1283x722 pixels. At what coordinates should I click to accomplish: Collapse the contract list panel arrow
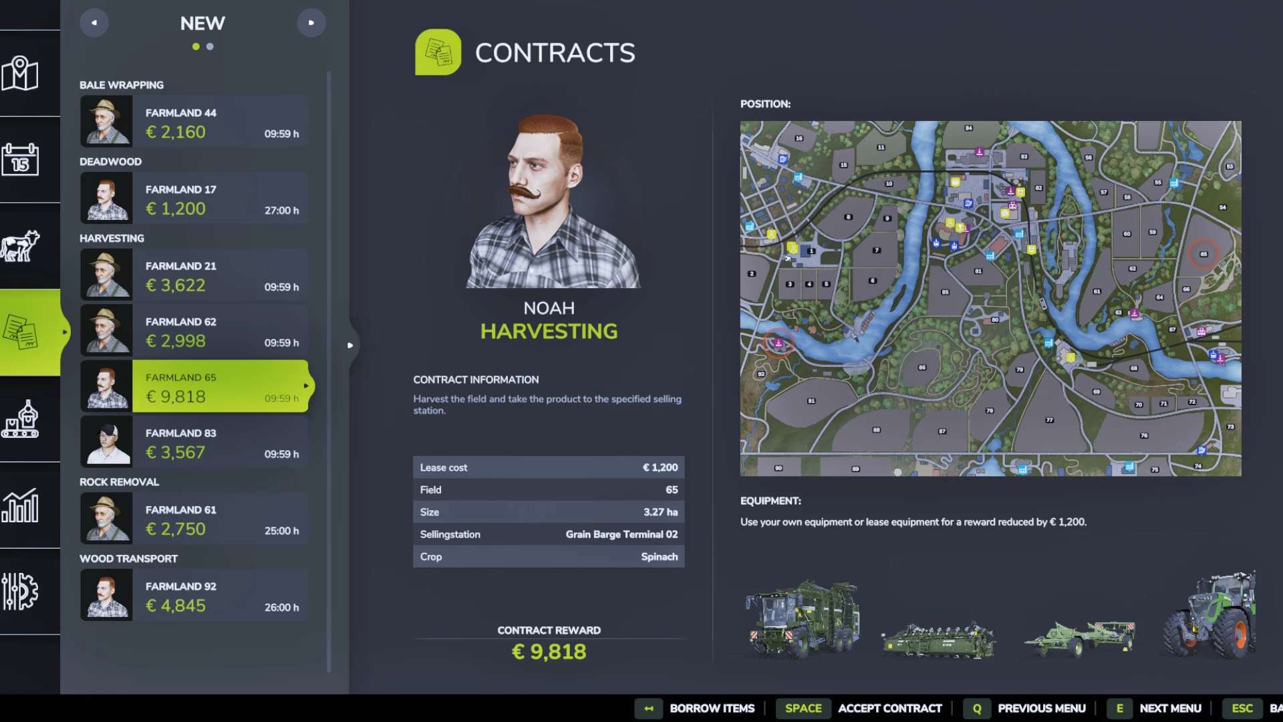tap(349, 346)
